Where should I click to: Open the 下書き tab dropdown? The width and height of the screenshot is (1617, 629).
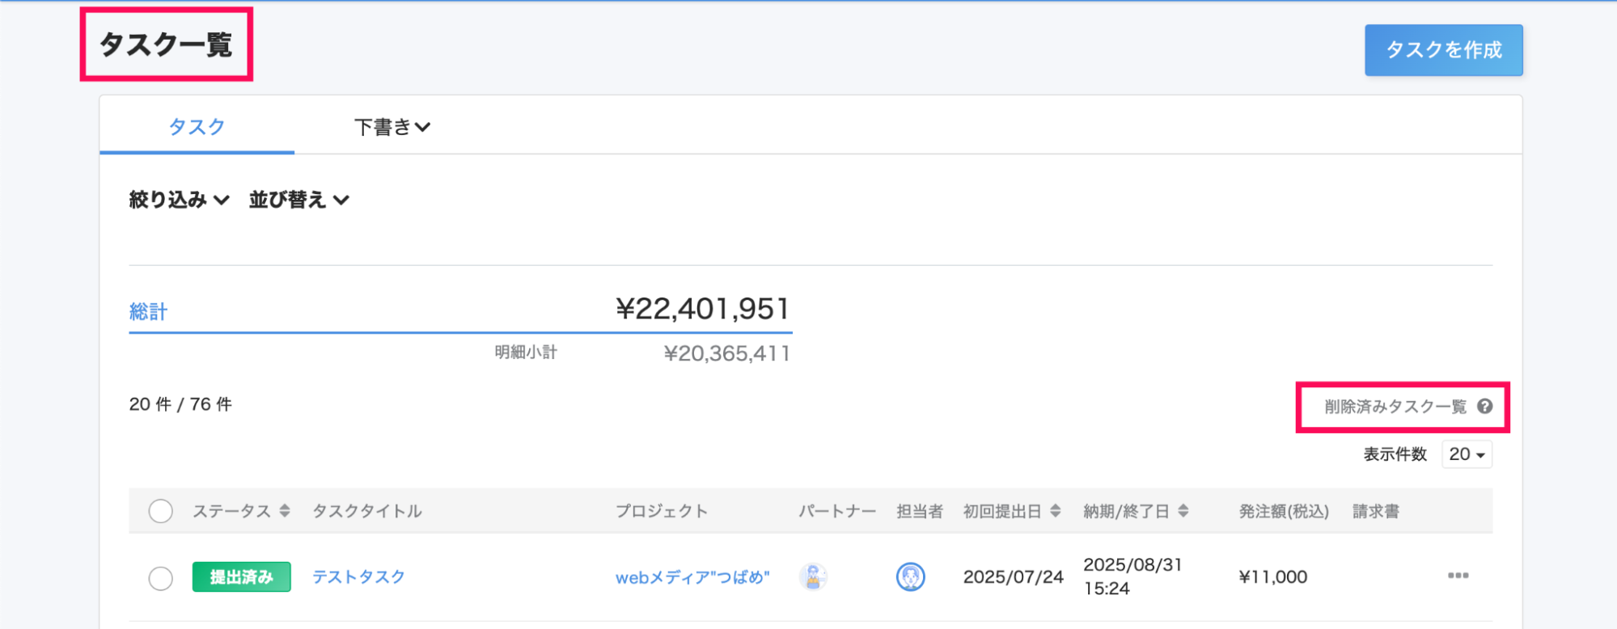pos(392,127)
